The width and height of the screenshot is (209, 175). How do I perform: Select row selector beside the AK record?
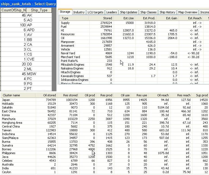0,15
